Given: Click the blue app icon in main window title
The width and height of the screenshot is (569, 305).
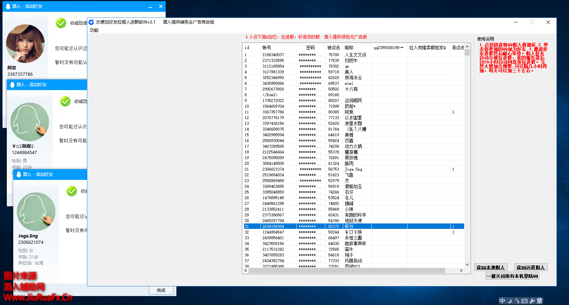Looking at the screenshot, I should (x=91, y=22).
